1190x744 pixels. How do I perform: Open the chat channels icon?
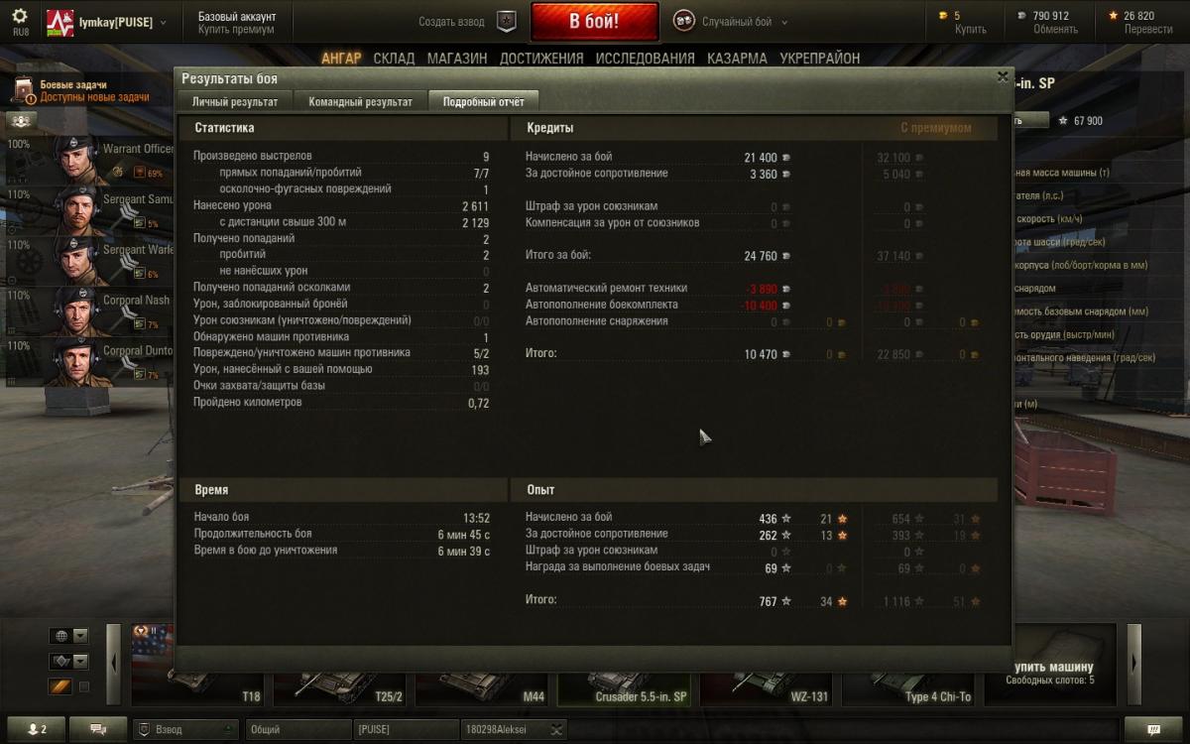pos(98,729)
